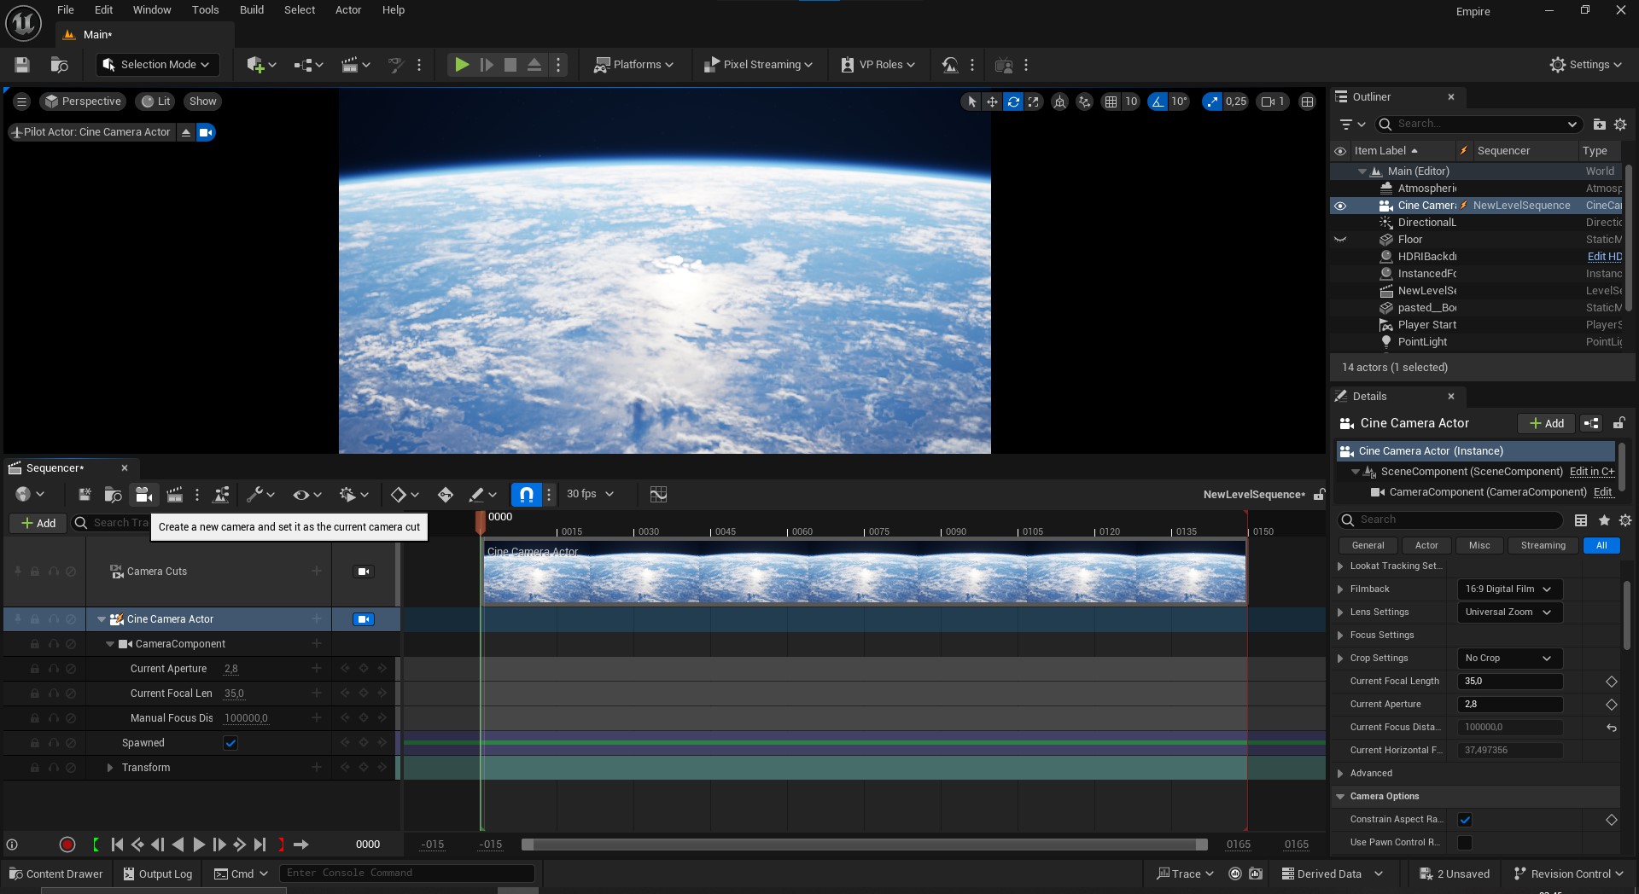Save the current level with disk icon
The height and width of the screenshot is (894, 1639).
[x=22, y=65]
